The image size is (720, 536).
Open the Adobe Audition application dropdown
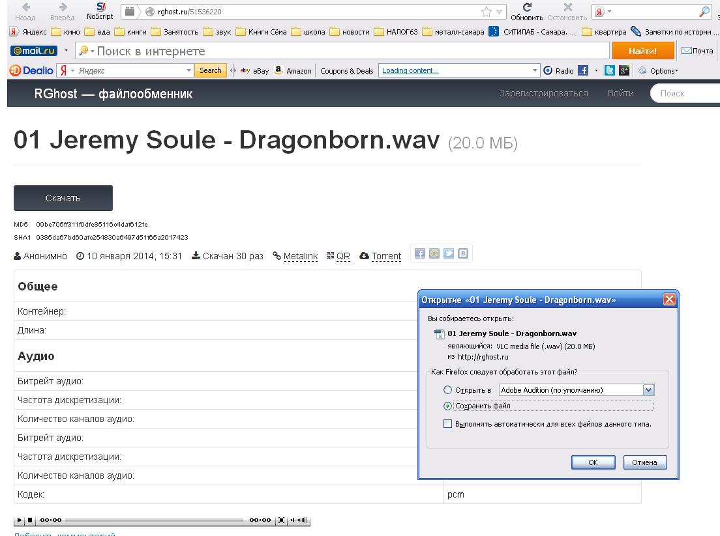coord(648,390)
